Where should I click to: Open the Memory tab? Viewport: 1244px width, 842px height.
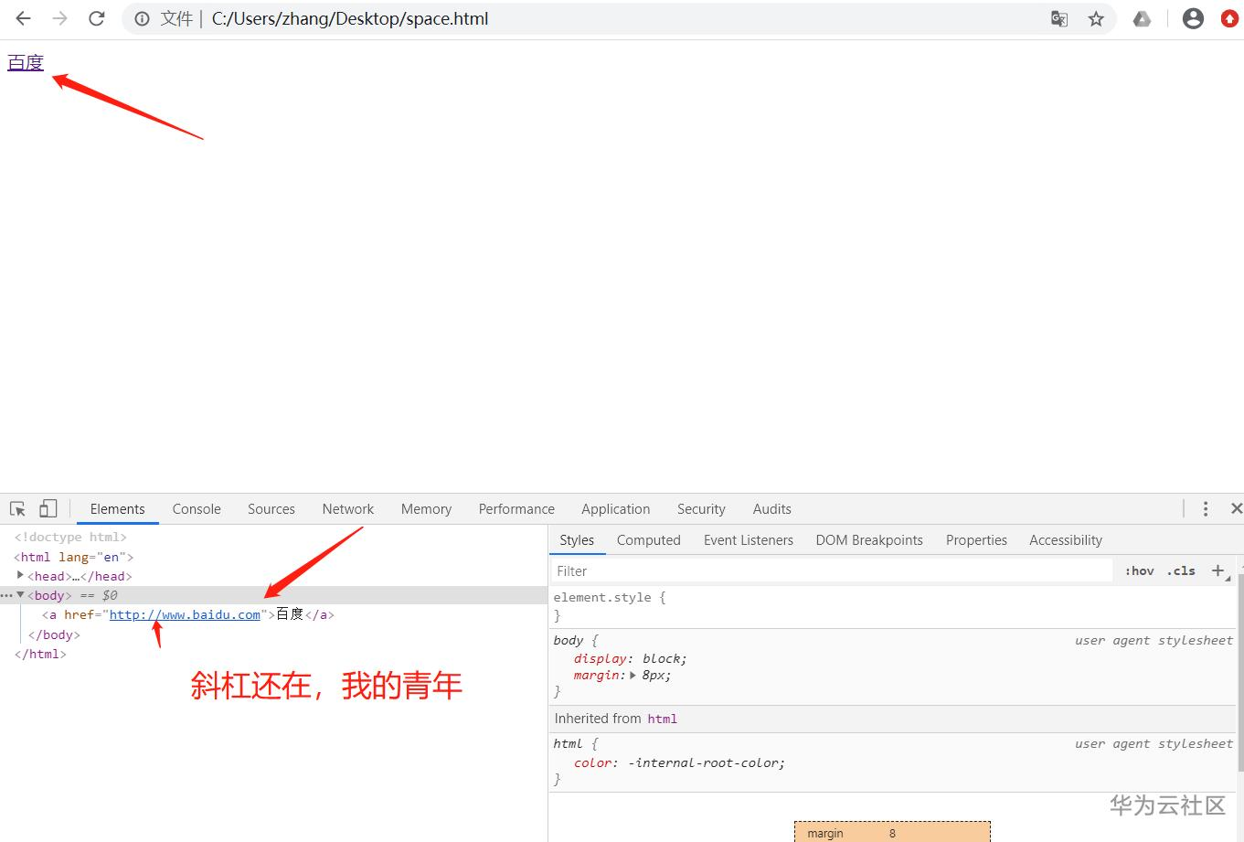pyautogui.click(x=426, y=509)
